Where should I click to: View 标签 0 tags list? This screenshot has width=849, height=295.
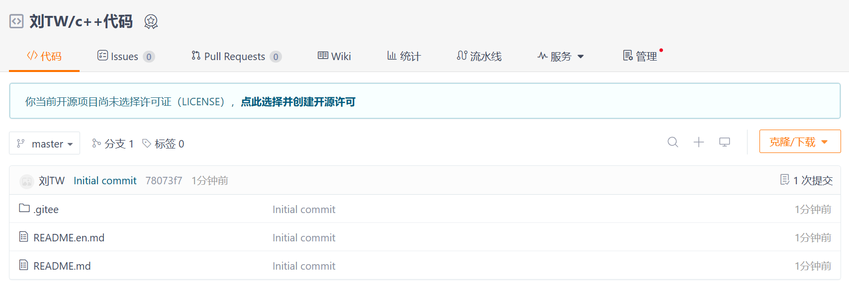pyautogui.click(x=163, y=144)
